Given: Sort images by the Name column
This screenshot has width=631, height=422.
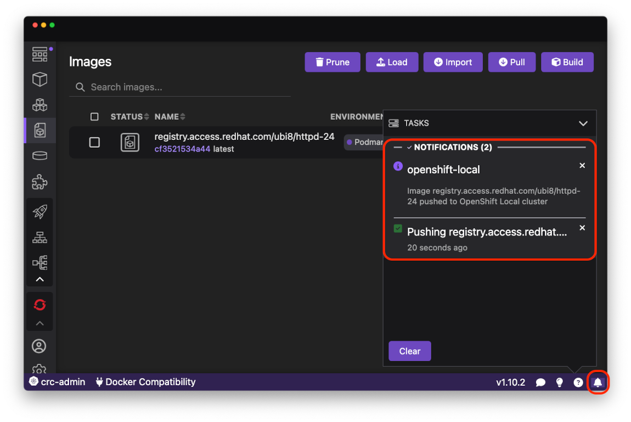Looking at the screenshot, I should pos(170,117).
